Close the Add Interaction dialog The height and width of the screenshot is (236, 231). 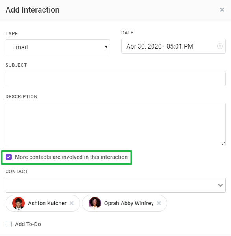(x=222, y=10)
